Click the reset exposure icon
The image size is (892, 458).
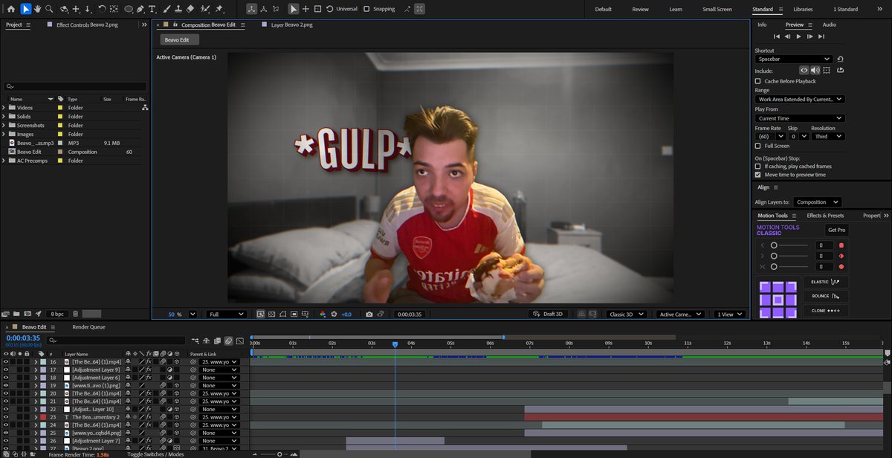tap(334, 315)
